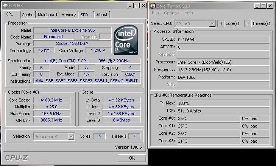Click the Tj. Max value '100°C'
The width and height of the screenshot is (276, 166).
(223, 103)
